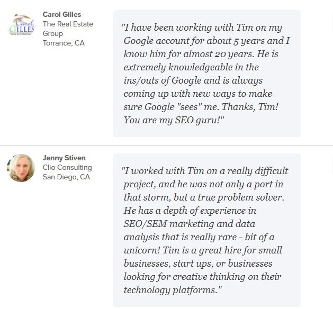Click the San Diego, CA location
The image size is (333, 309).
coord(66,177)
